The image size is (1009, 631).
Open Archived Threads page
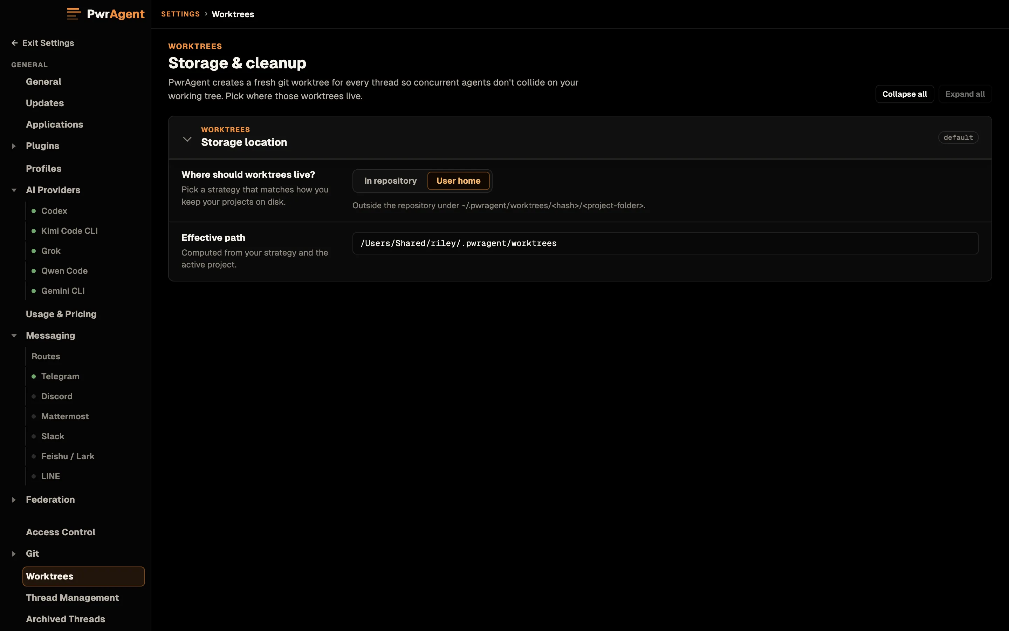point(66,619)
